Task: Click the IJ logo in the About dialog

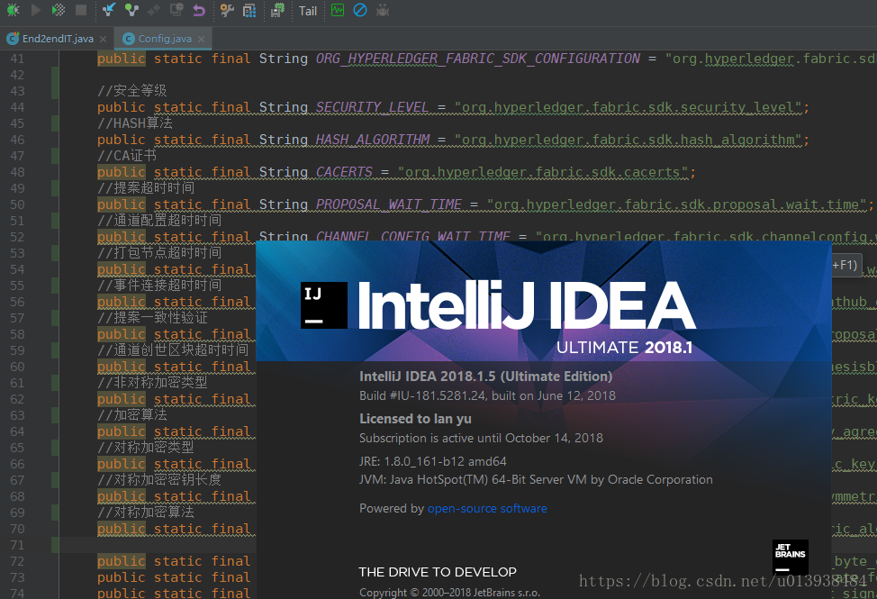Action: click(x=324, y=305)
